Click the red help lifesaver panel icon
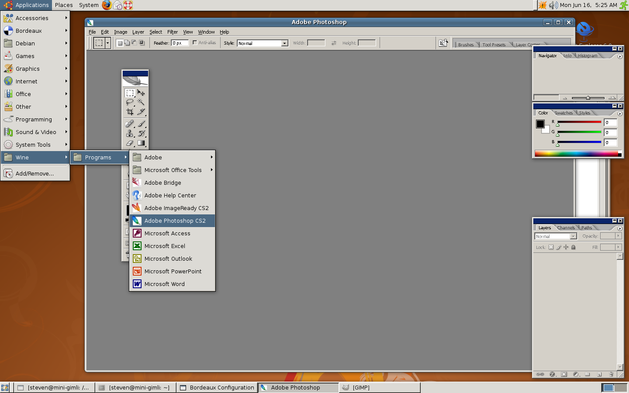Image resolution: width=629 pixels, height=393 pixels. point(128,5)
